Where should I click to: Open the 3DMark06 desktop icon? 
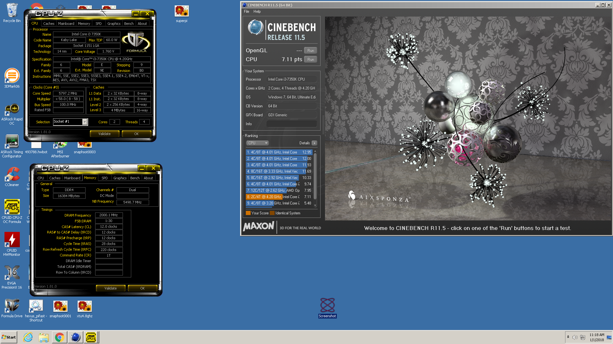pyautogui.click(x=12, y=78)
